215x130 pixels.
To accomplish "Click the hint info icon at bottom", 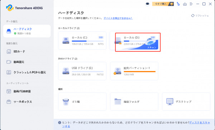I will (x=59, y=122).
